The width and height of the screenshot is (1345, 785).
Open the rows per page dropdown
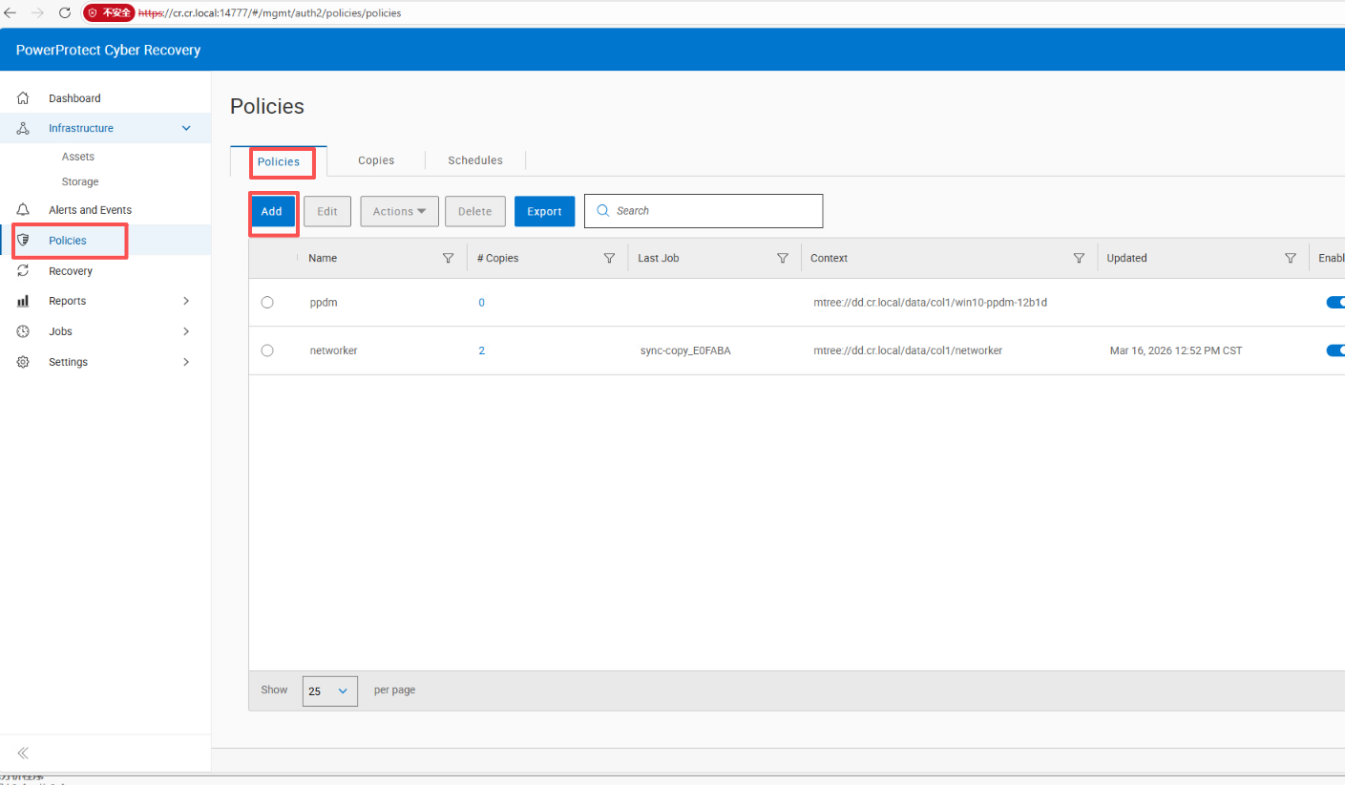[330, 690]
